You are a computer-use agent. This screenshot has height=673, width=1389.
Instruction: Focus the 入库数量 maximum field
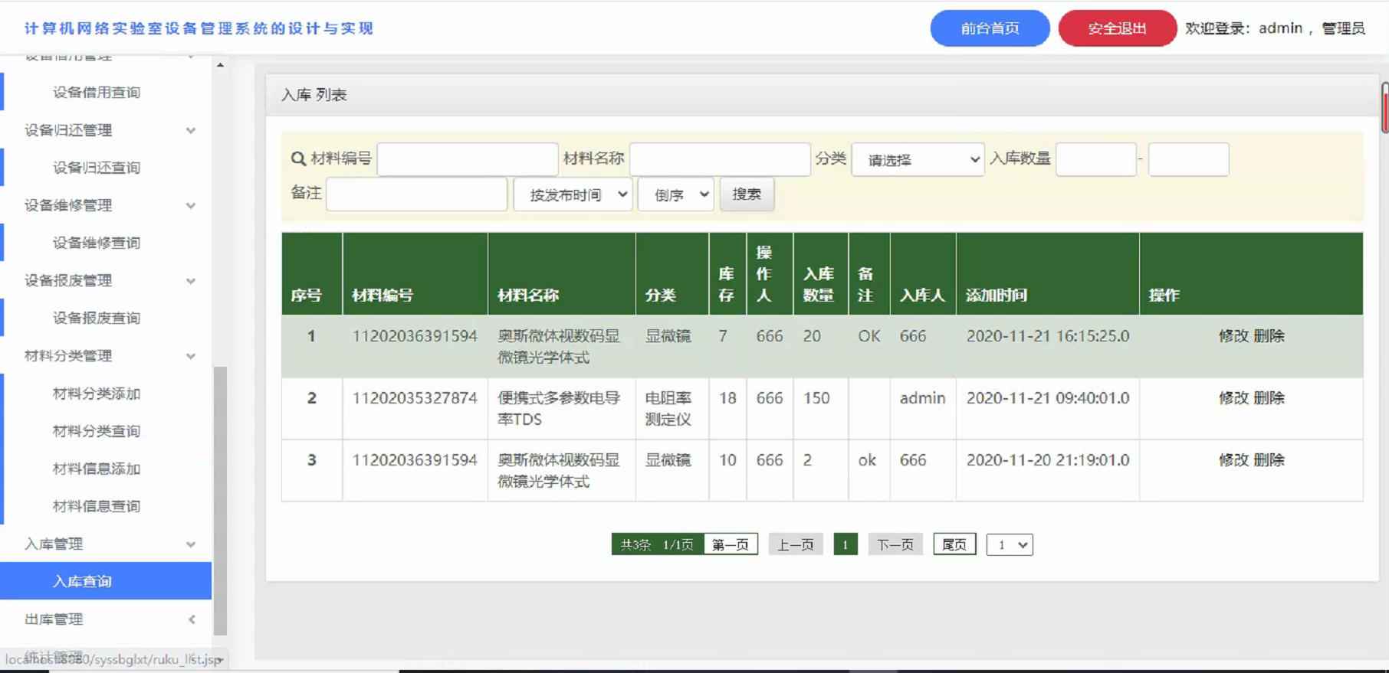[1189, 159]
